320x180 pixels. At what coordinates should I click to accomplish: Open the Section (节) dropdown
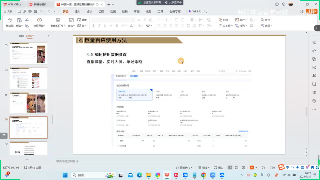coord(82,26)
